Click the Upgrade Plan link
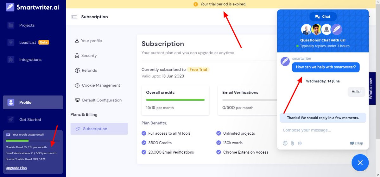The width and height of the screenshot is (380, 177). 16,168
